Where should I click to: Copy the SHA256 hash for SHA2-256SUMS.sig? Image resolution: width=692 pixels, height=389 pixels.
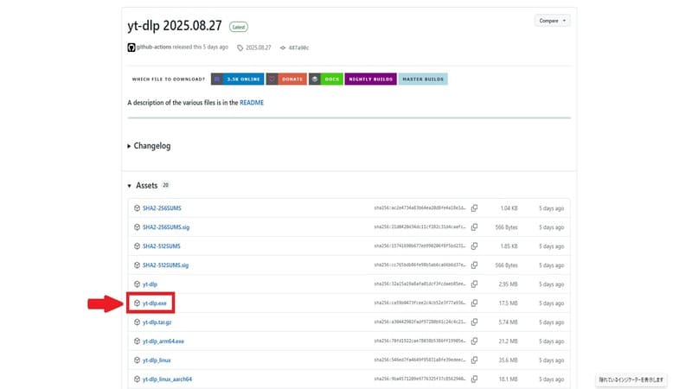pos(474,226)
